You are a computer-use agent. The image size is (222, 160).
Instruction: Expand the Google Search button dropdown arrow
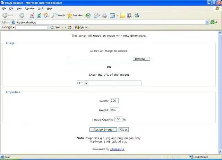coord(66,27)
